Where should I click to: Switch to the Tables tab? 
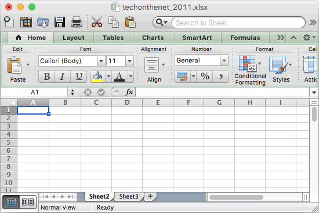113,38
